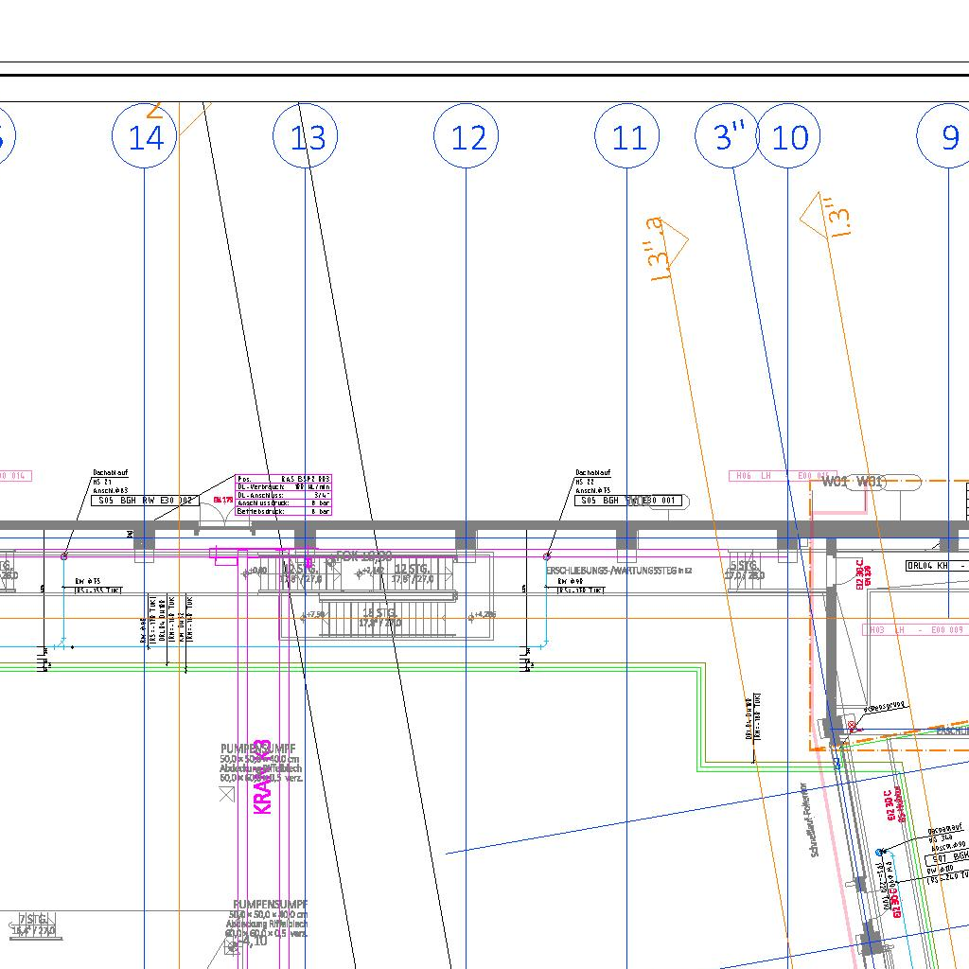Viewport: 969px width, 969px height.
Task: Click the red 'EN 179' door tag
Action: click(x=223, y=500)
